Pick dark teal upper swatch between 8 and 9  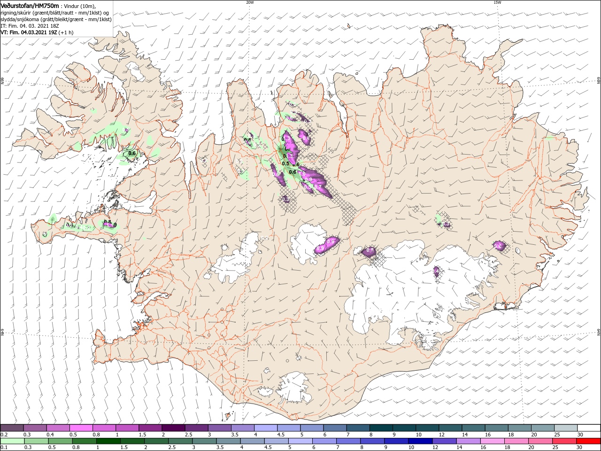tap(380, 428)
